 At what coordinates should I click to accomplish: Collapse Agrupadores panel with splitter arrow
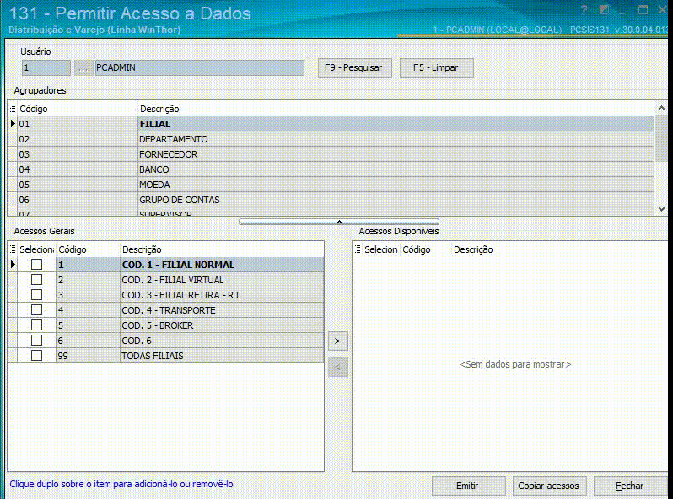pos(339,222)
